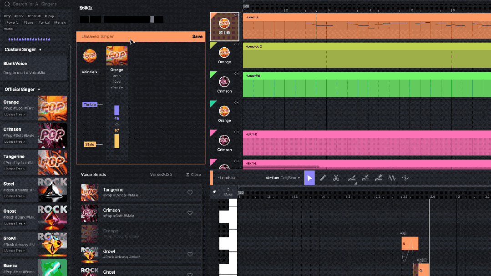
Task: Favorite the Tangerine voice seed
Action: click(x=190, y=192)
